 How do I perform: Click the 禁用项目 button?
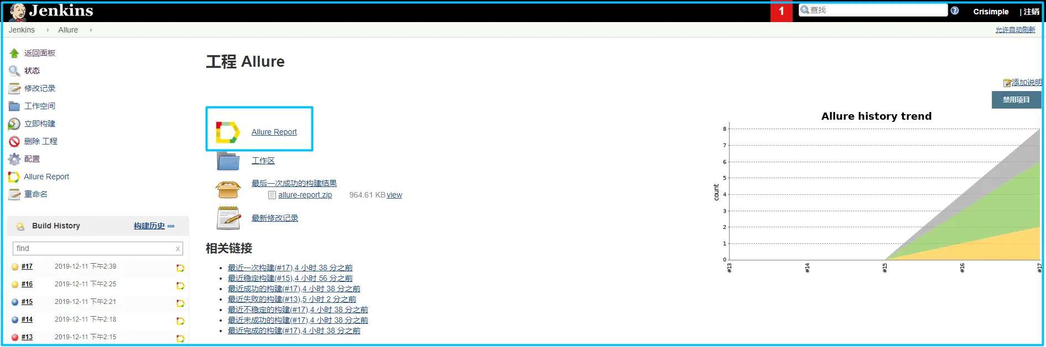pyautogui.click(x=1016, y=100)
